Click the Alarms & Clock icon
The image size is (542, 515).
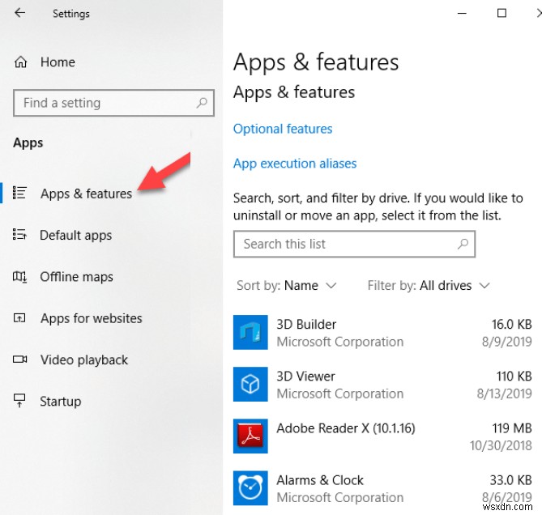[250, 487]
